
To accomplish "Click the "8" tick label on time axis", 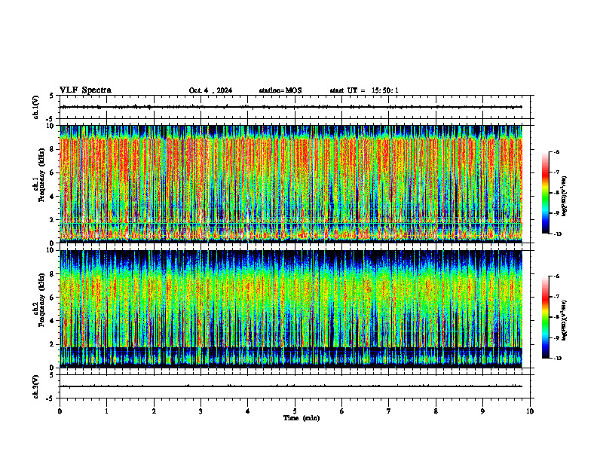I will [436, 411].
